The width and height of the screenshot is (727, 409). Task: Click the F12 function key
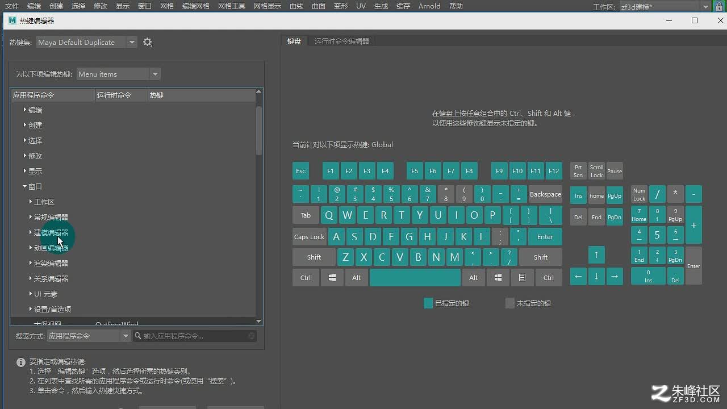coord(554,171)
